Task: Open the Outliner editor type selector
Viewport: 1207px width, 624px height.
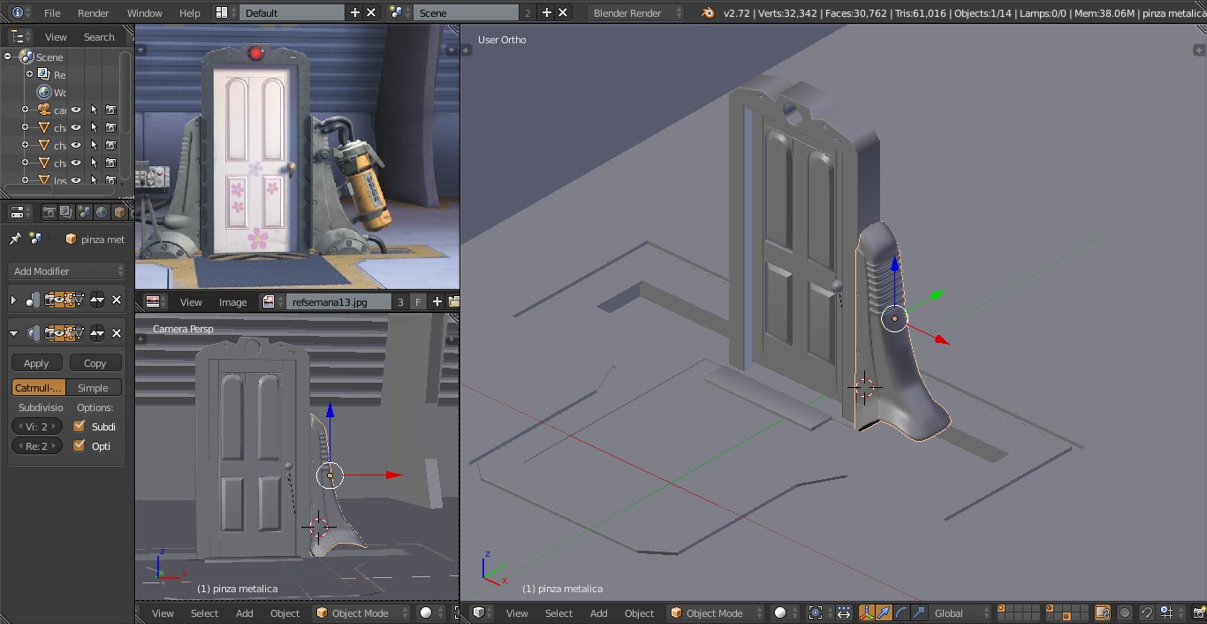Action: 21,36
